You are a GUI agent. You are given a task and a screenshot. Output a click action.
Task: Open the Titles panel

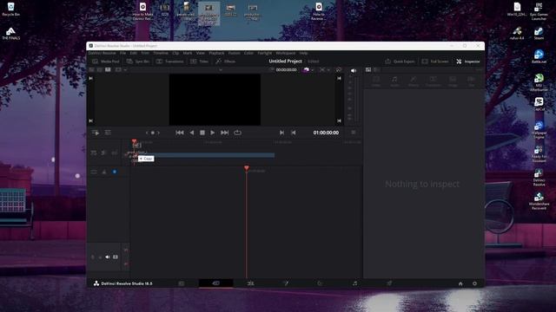(199, 62)
